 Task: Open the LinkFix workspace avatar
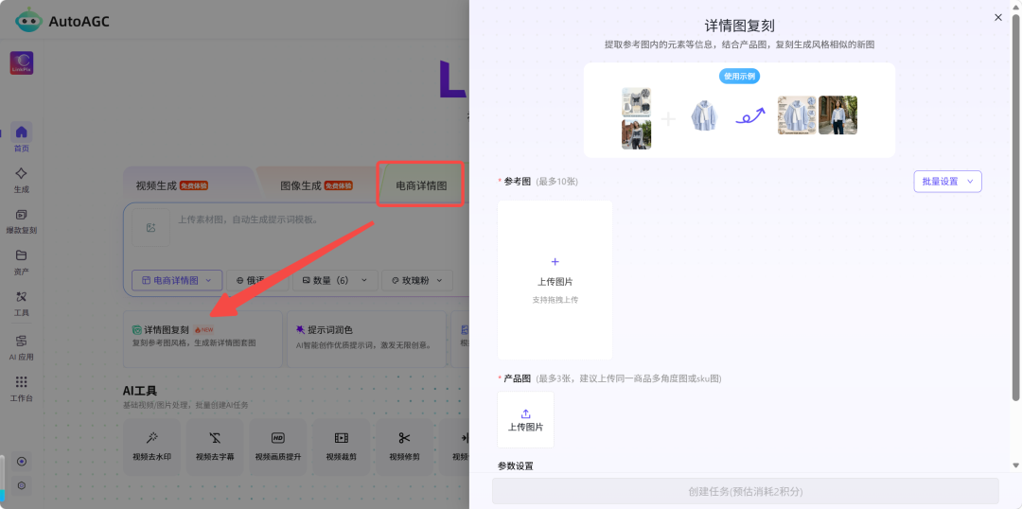click(22, 63)
